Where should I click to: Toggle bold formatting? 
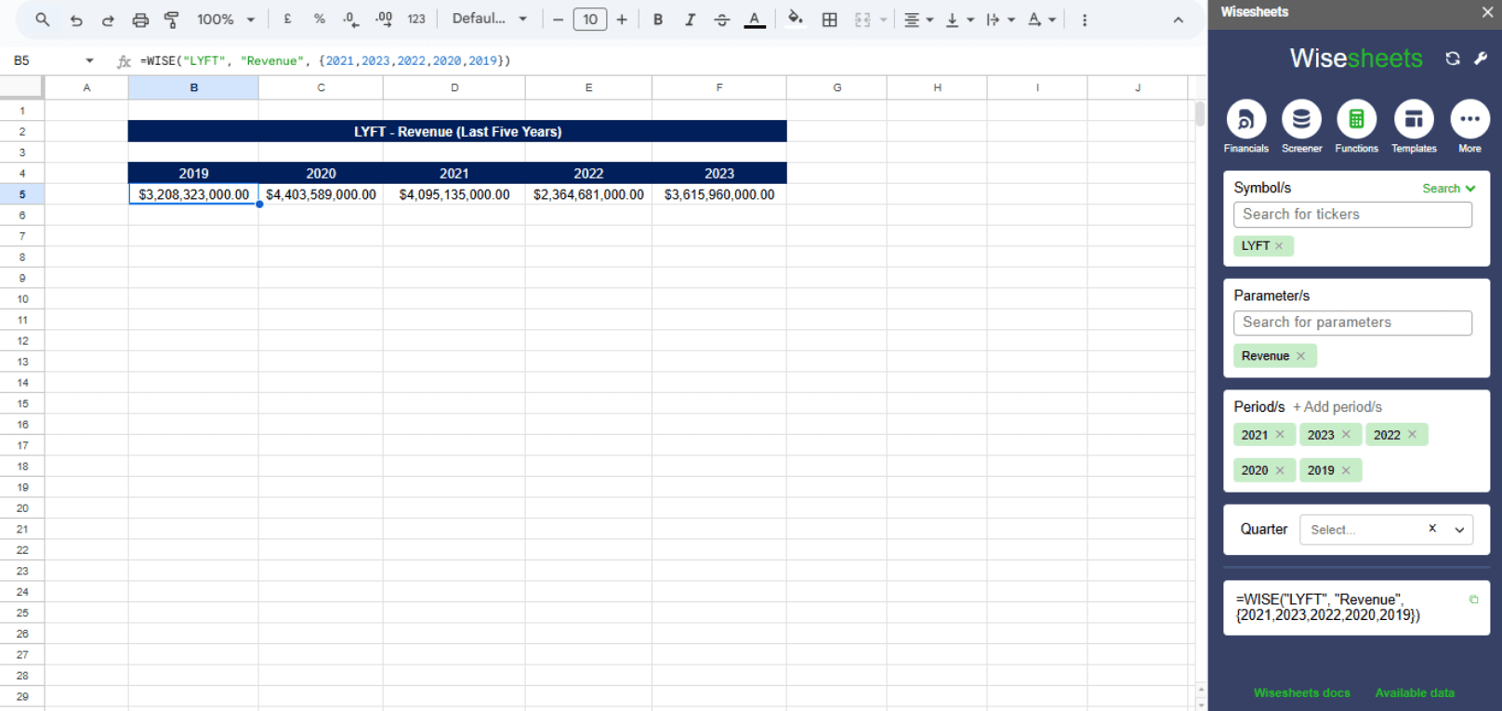point(658,20)
